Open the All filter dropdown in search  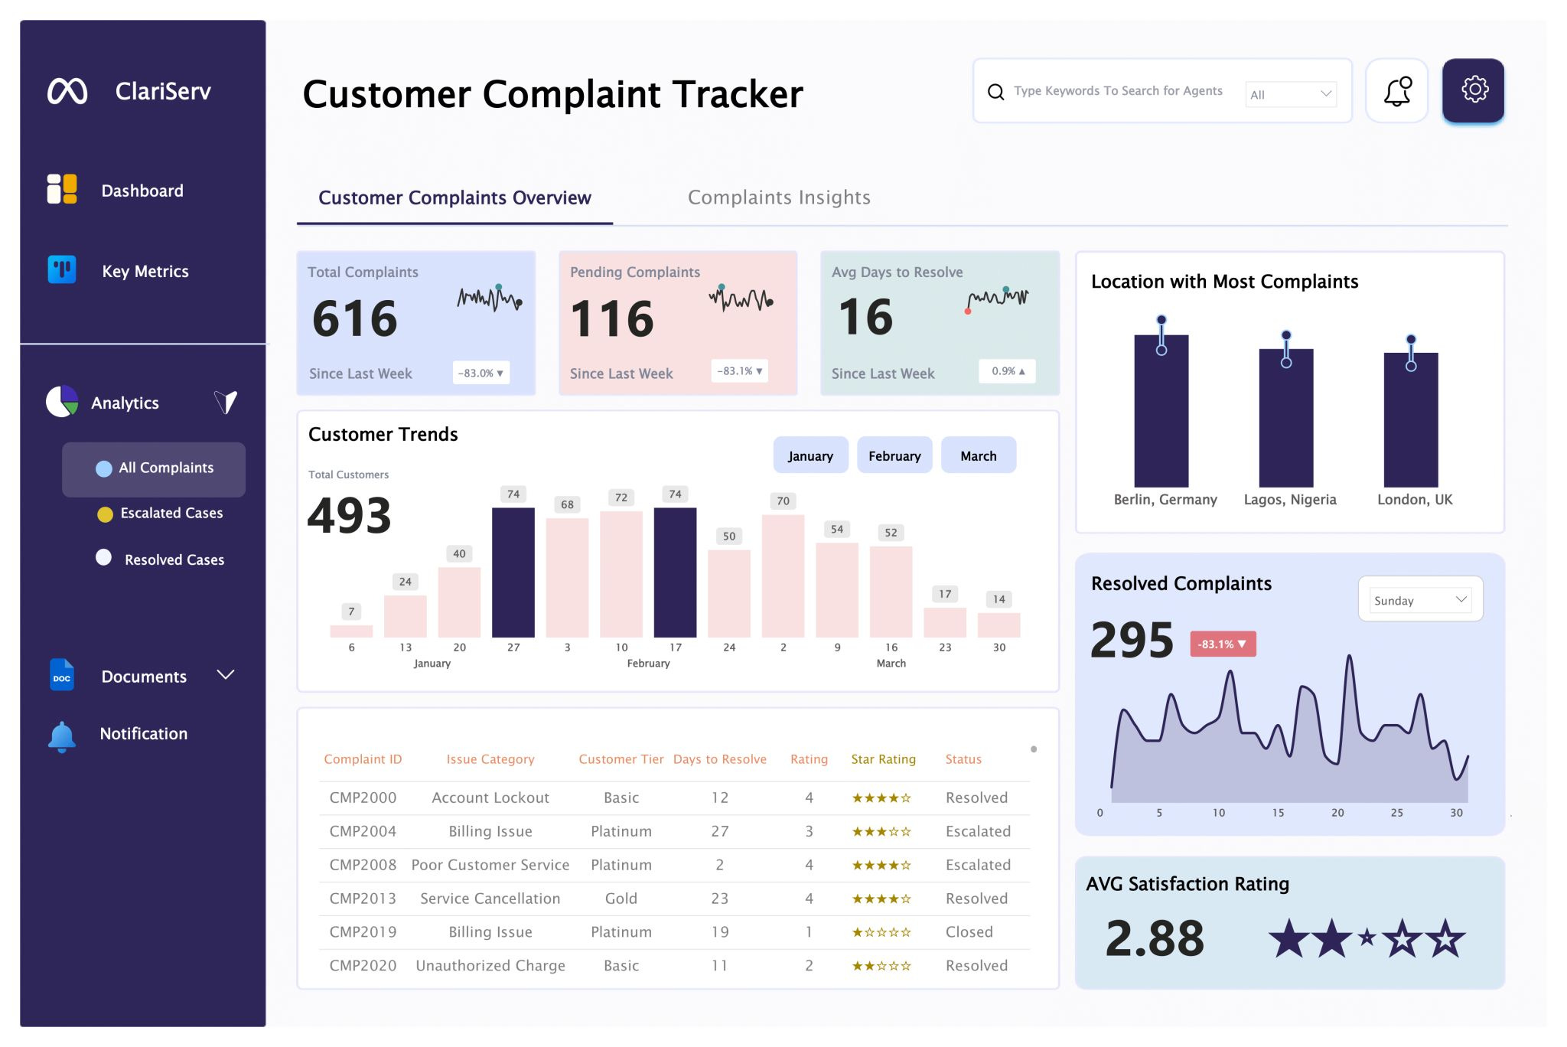pyautogui.click(x=1291, y=94)
